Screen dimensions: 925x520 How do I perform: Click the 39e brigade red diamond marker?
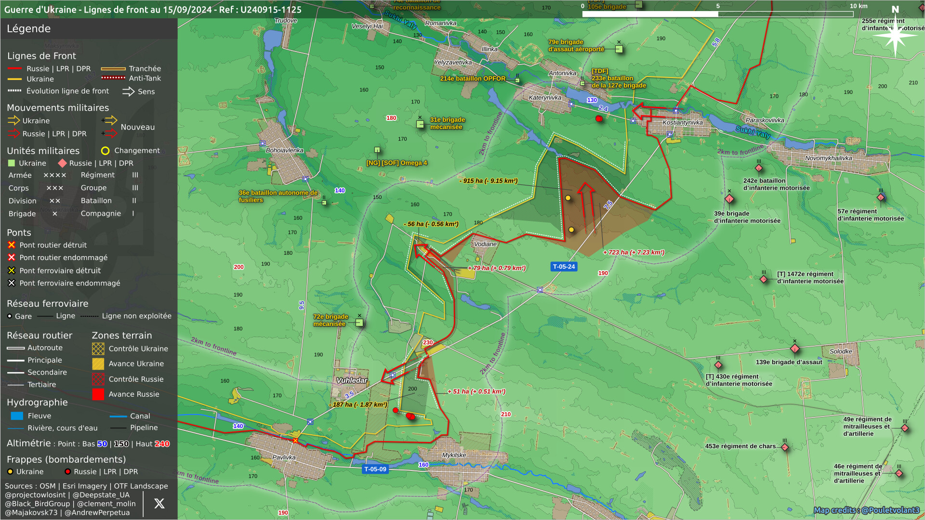point(729,199)
